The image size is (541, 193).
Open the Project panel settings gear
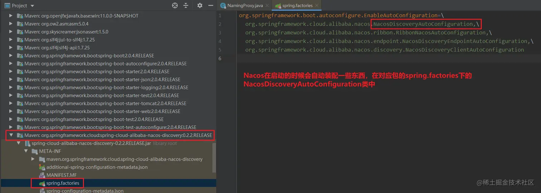(x=200, y=6)
